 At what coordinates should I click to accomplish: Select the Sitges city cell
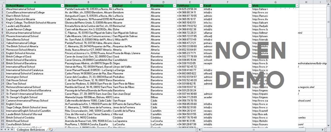tap(131, 63)
